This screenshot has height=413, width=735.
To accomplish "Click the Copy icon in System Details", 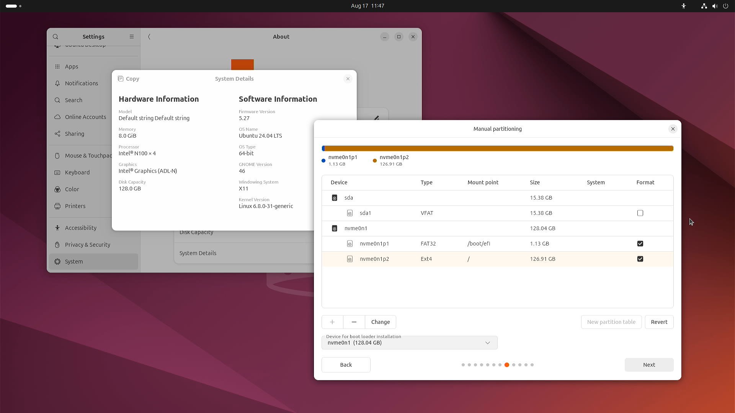I will click(x=121, y=79).
